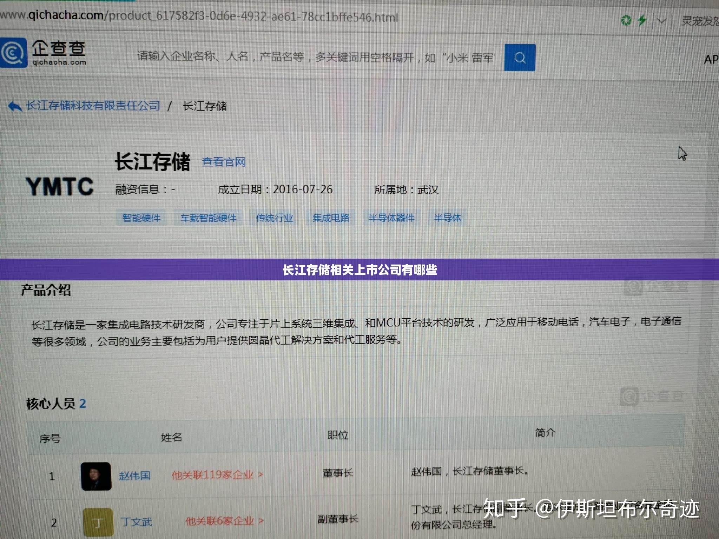This screenshot has width=719, height=539.
Task: Click the Qichacha logo icon
Action: [x=13, y=53]
